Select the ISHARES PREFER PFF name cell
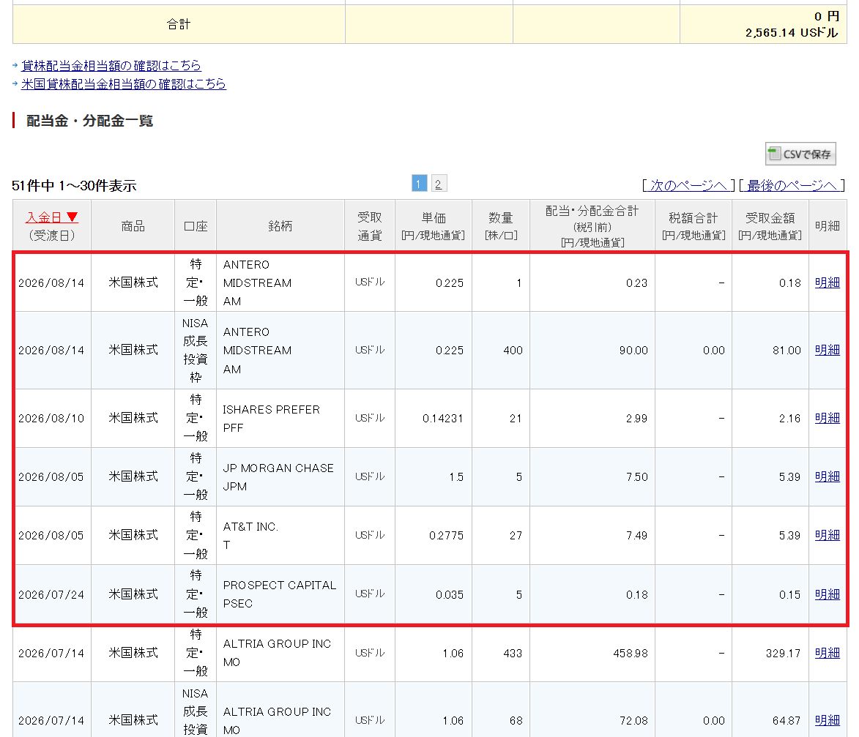Viewport: 859px width, 737px height. 280,419
